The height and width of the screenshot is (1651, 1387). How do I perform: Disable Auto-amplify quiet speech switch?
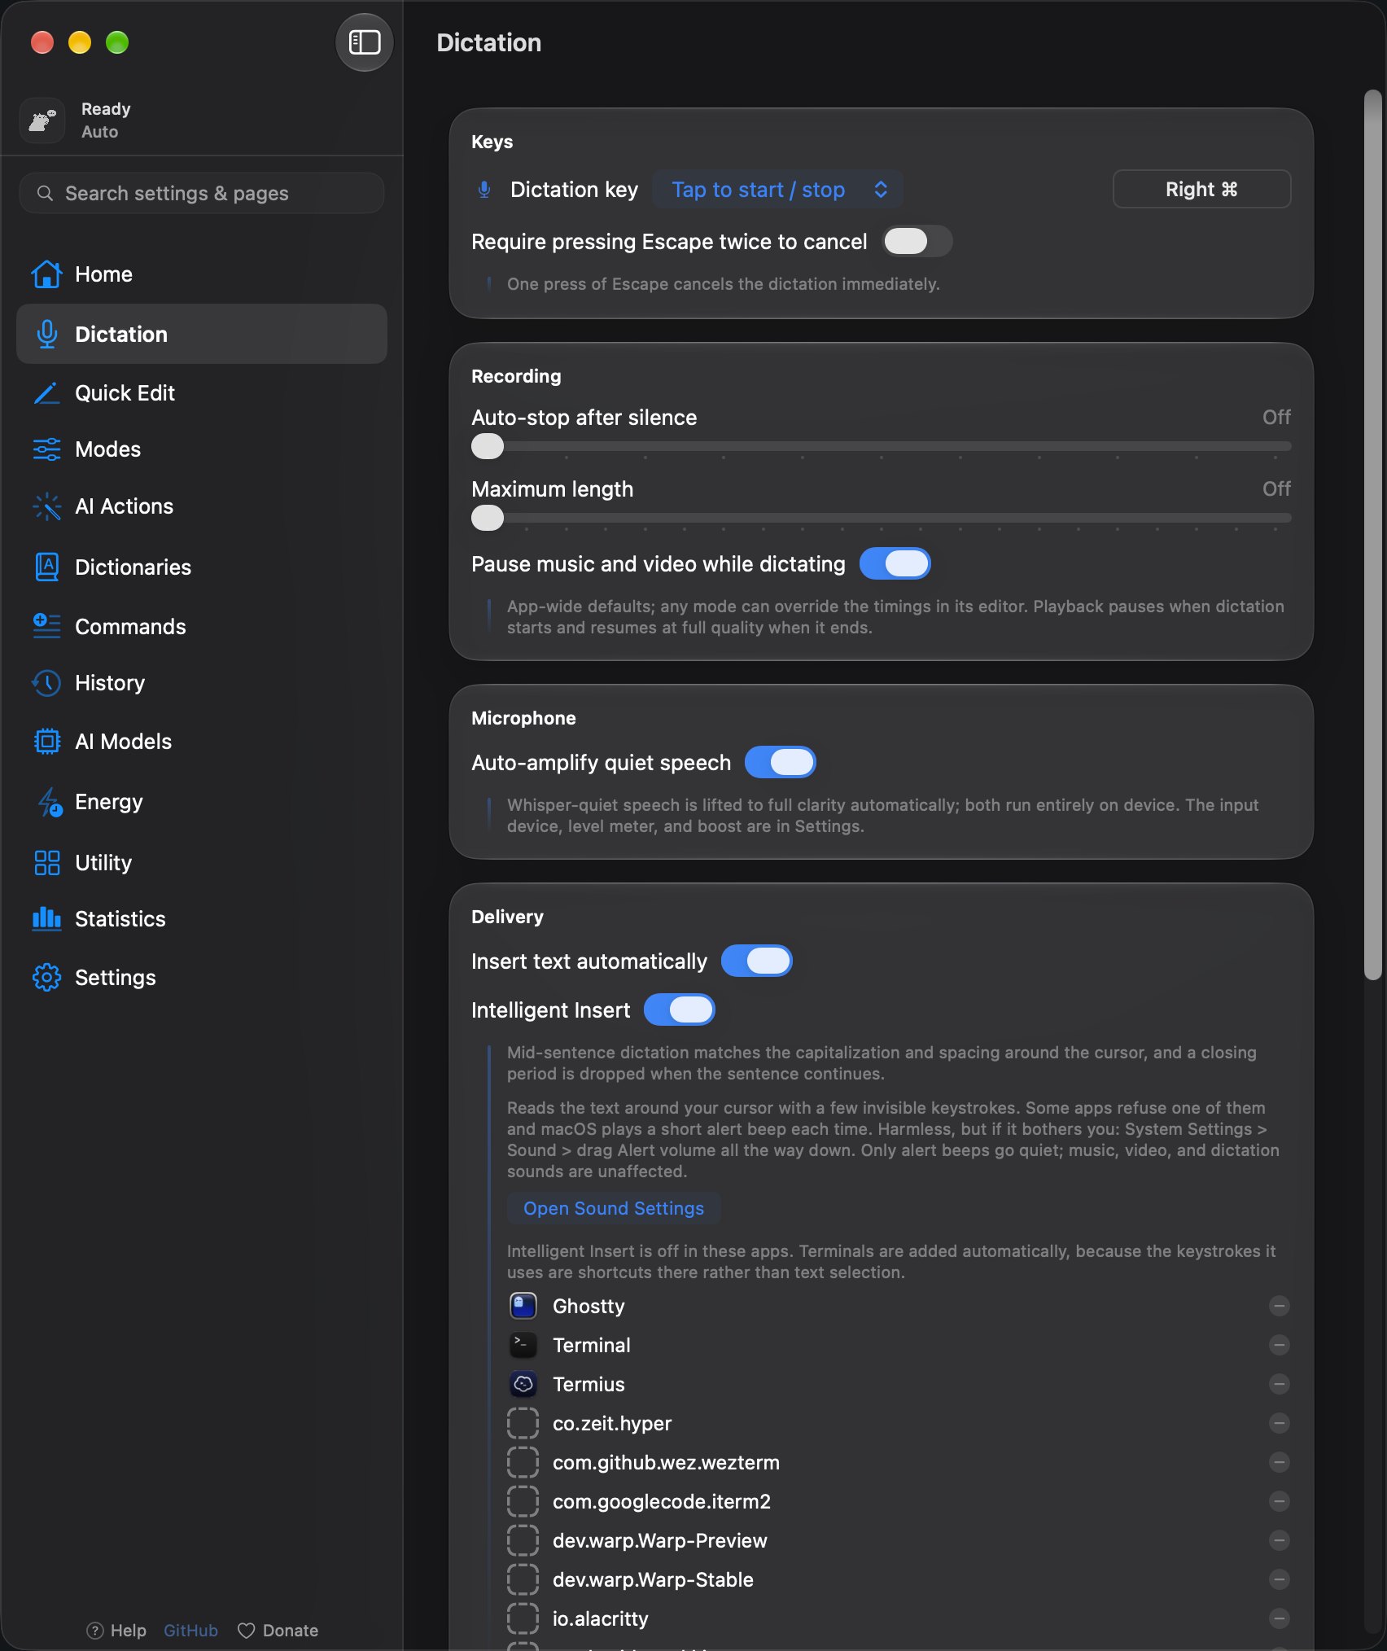[781, 763]
